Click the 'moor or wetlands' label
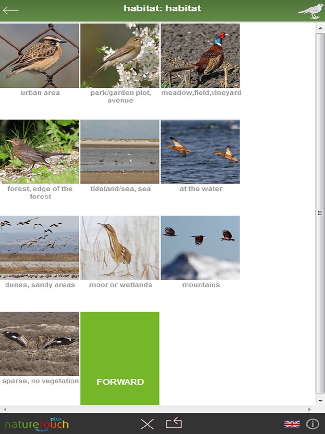This screenshot has width=325, height=434. click(121, 285)
